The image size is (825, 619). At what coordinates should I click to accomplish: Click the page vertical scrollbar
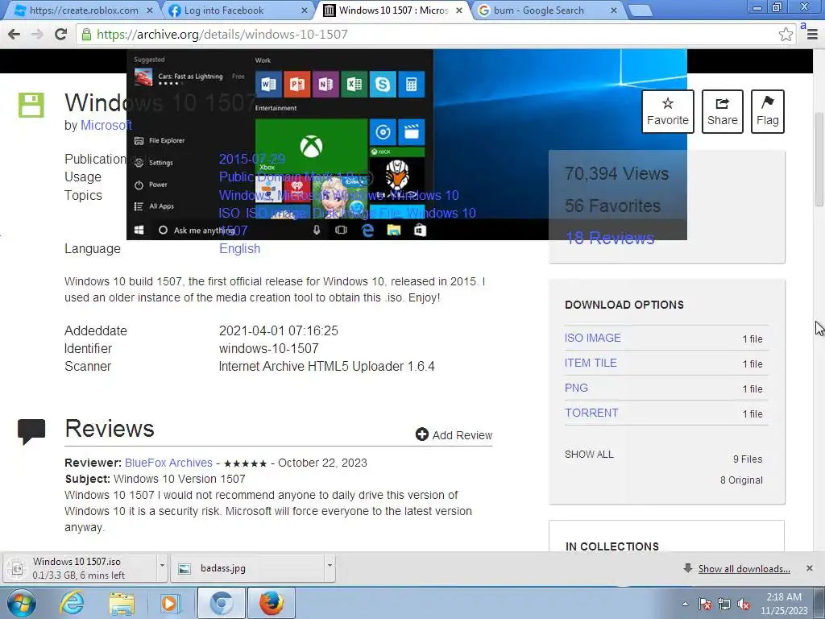(x=819, y=160)
